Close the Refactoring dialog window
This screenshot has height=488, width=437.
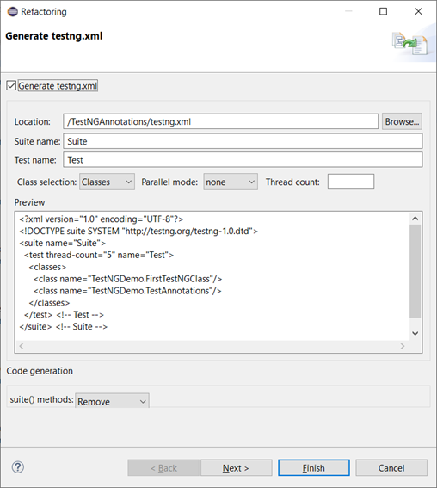pos(418,11)
